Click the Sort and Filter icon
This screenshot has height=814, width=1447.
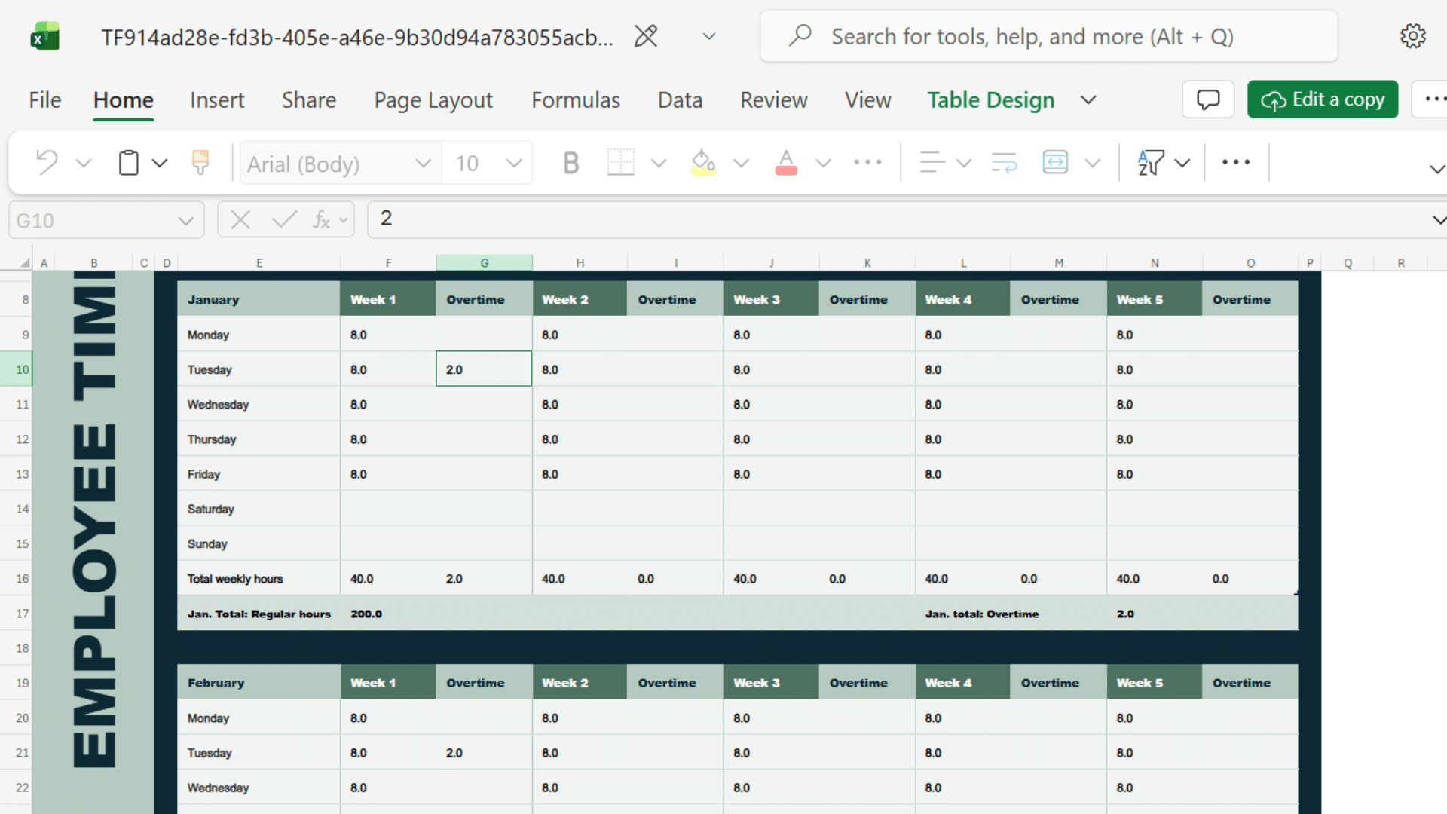point(1151,162)
